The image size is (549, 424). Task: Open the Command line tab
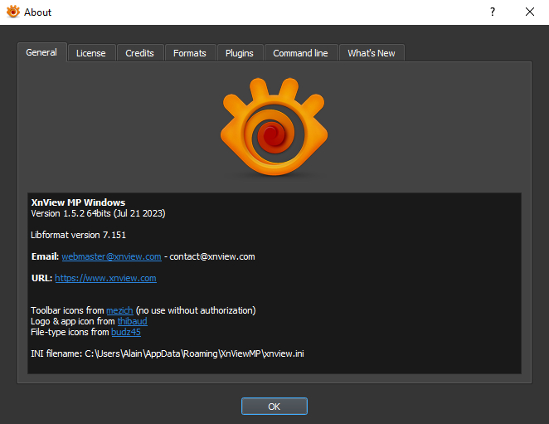tap(300, 53)
